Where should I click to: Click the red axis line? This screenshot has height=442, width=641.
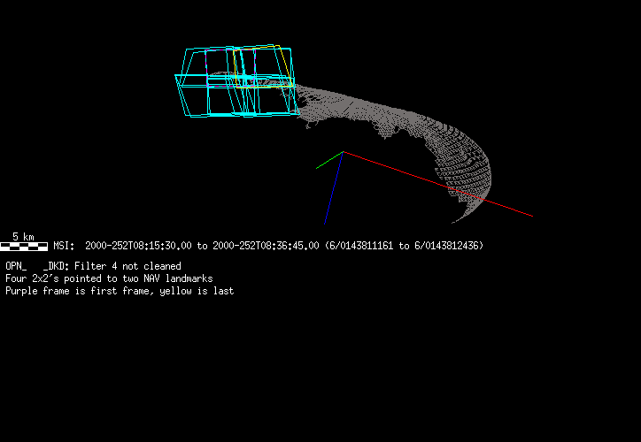coord(437,184)
